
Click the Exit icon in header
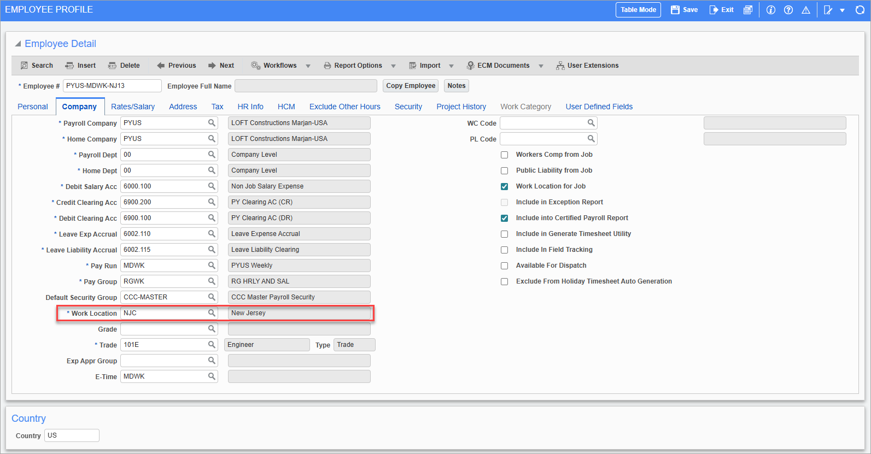pyautogui.click(x=714, y=10)
